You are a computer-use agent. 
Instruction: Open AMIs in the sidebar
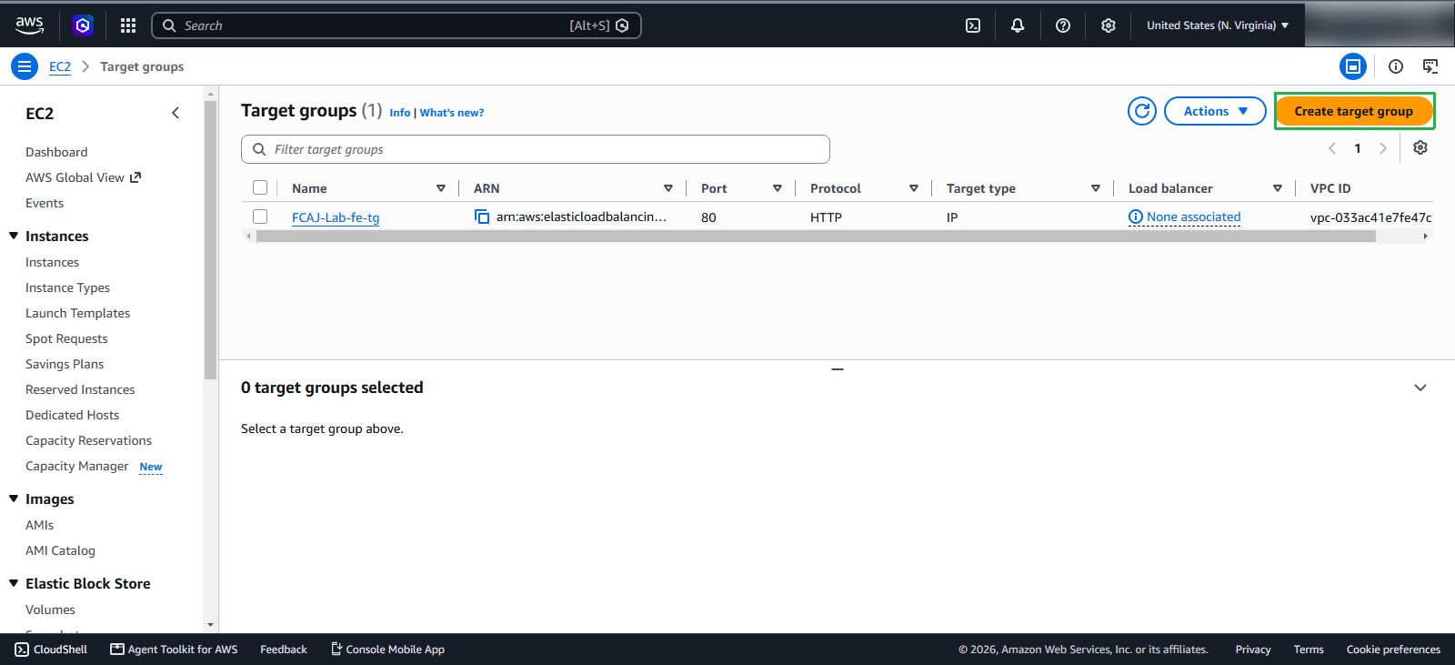[39, 525]
